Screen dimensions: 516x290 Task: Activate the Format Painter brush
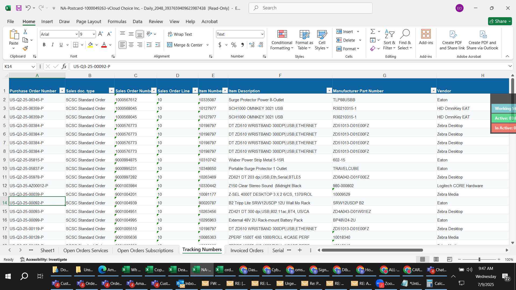[x=25, y=49]
